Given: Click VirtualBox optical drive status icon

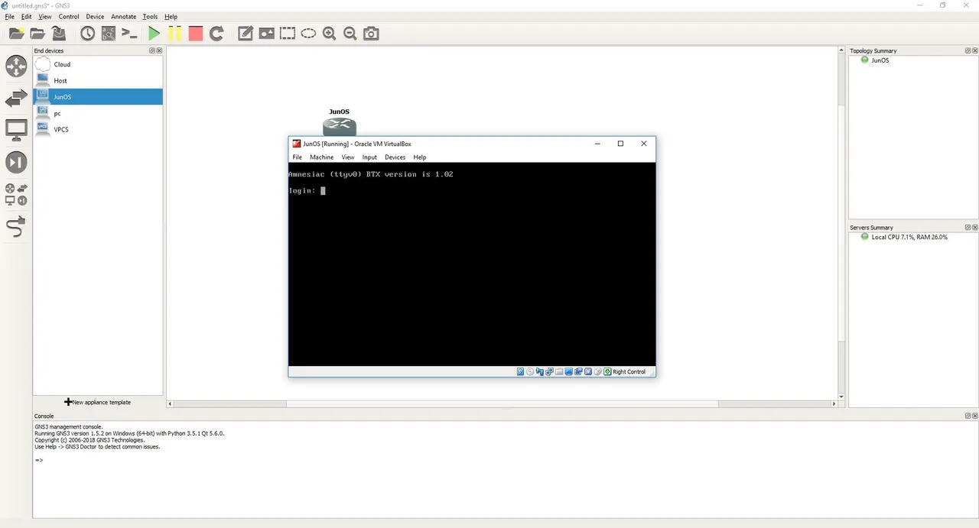Looking at the screenshot, I should click(530, 372).
